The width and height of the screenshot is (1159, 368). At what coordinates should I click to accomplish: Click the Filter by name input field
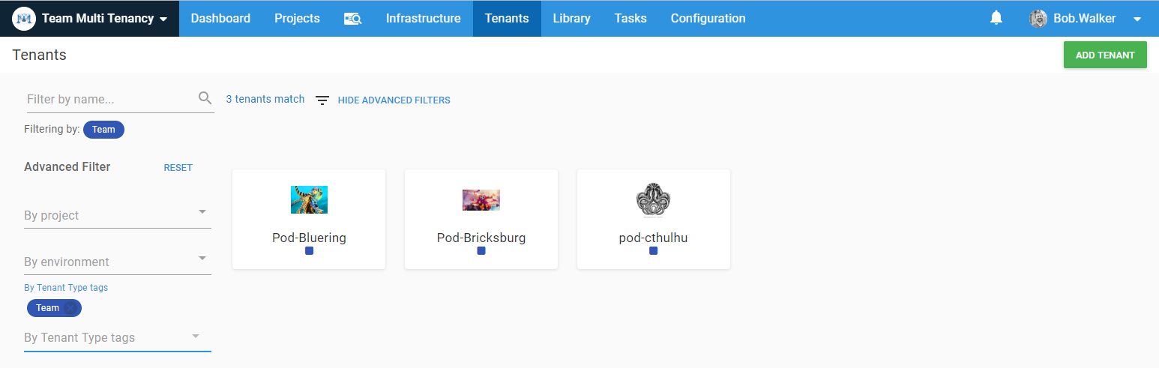pos(110,99)
